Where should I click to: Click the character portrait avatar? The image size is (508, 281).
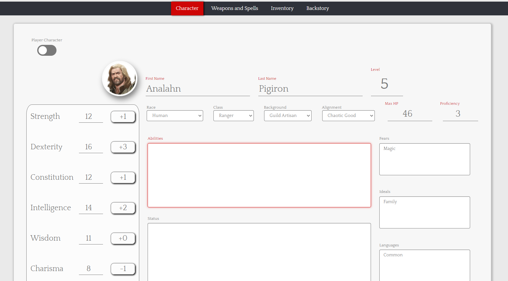tap(119, 79)
